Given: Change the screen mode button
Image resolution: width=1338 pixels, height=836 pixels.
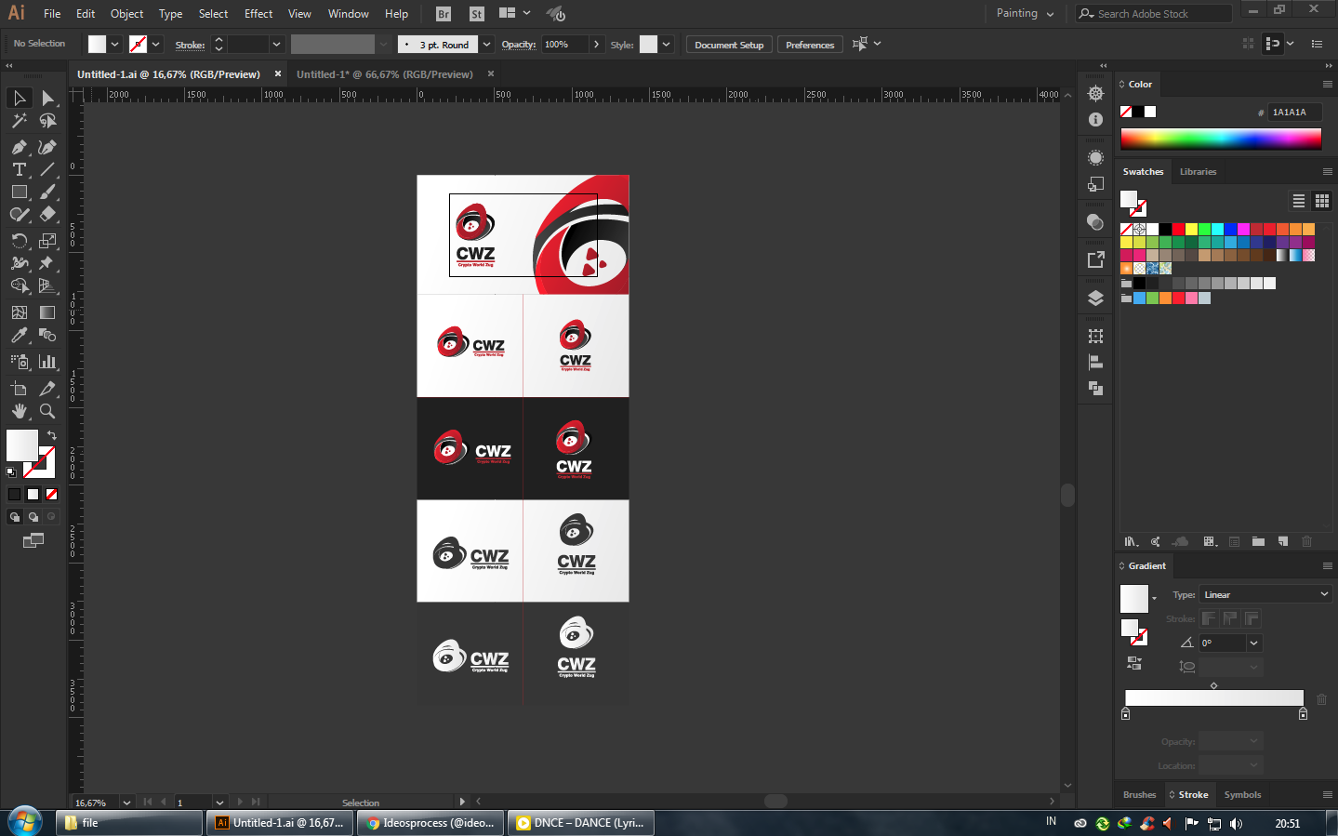Looking at the screenshot, I should coord(33,540).
